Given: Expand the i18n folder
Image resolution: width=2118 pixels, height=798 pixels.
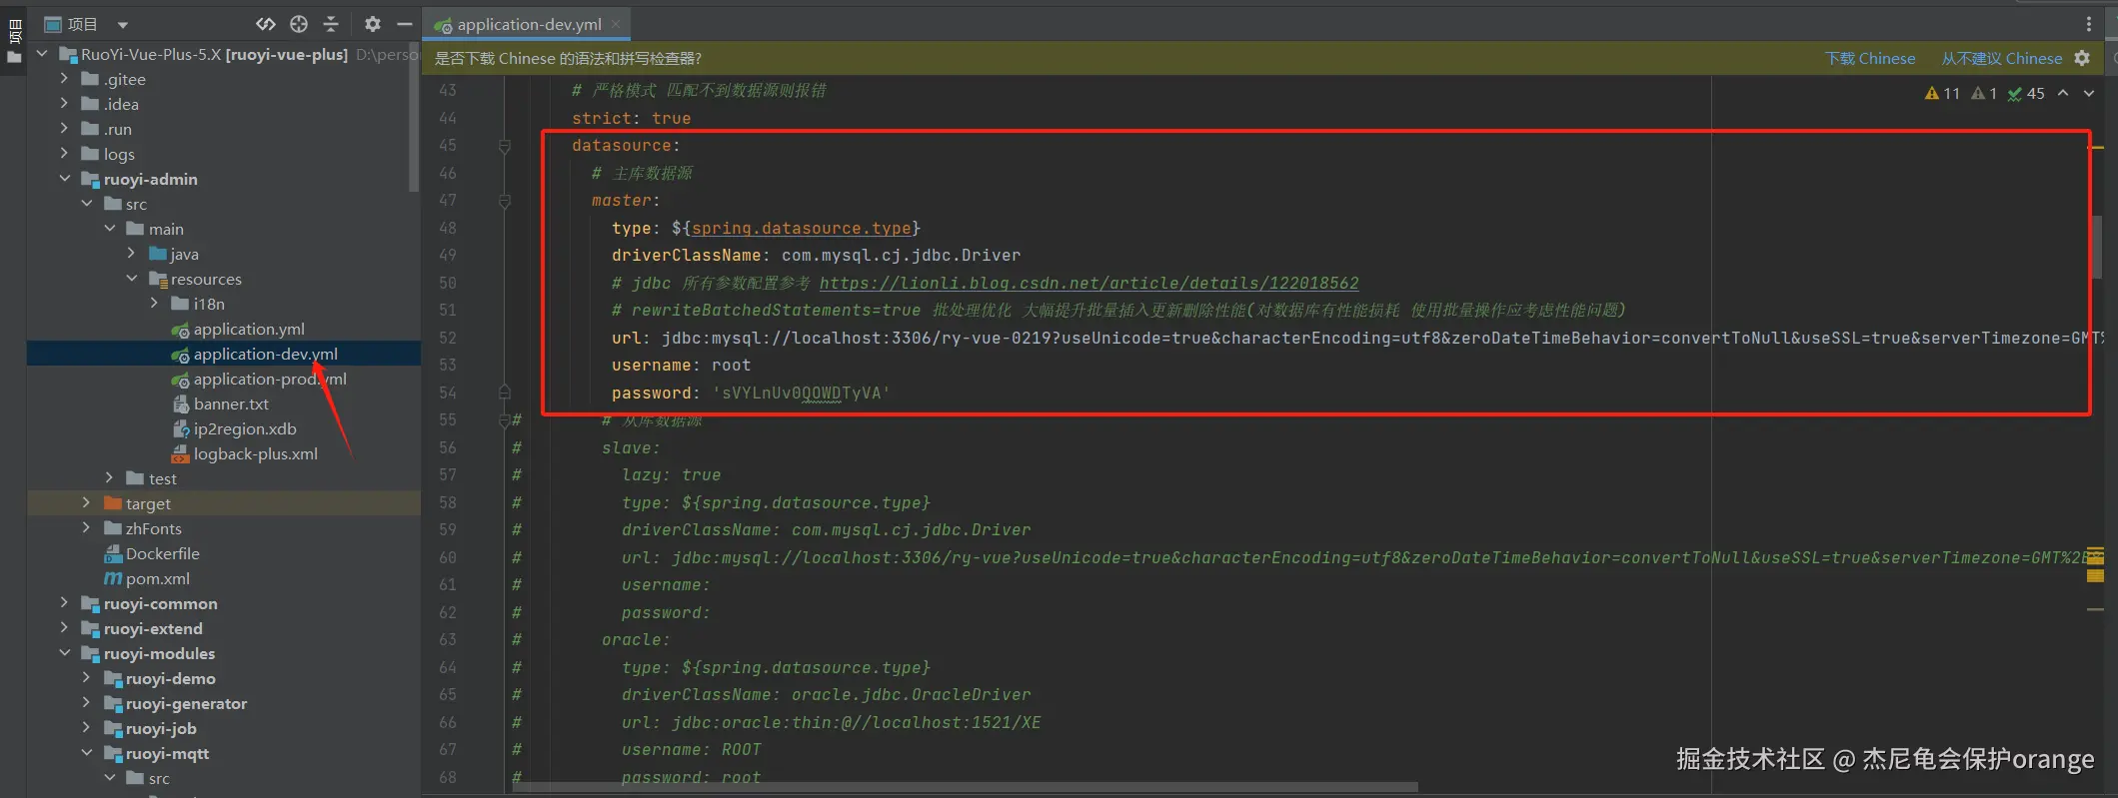Looking at the screenshot, I should (155, 304).
